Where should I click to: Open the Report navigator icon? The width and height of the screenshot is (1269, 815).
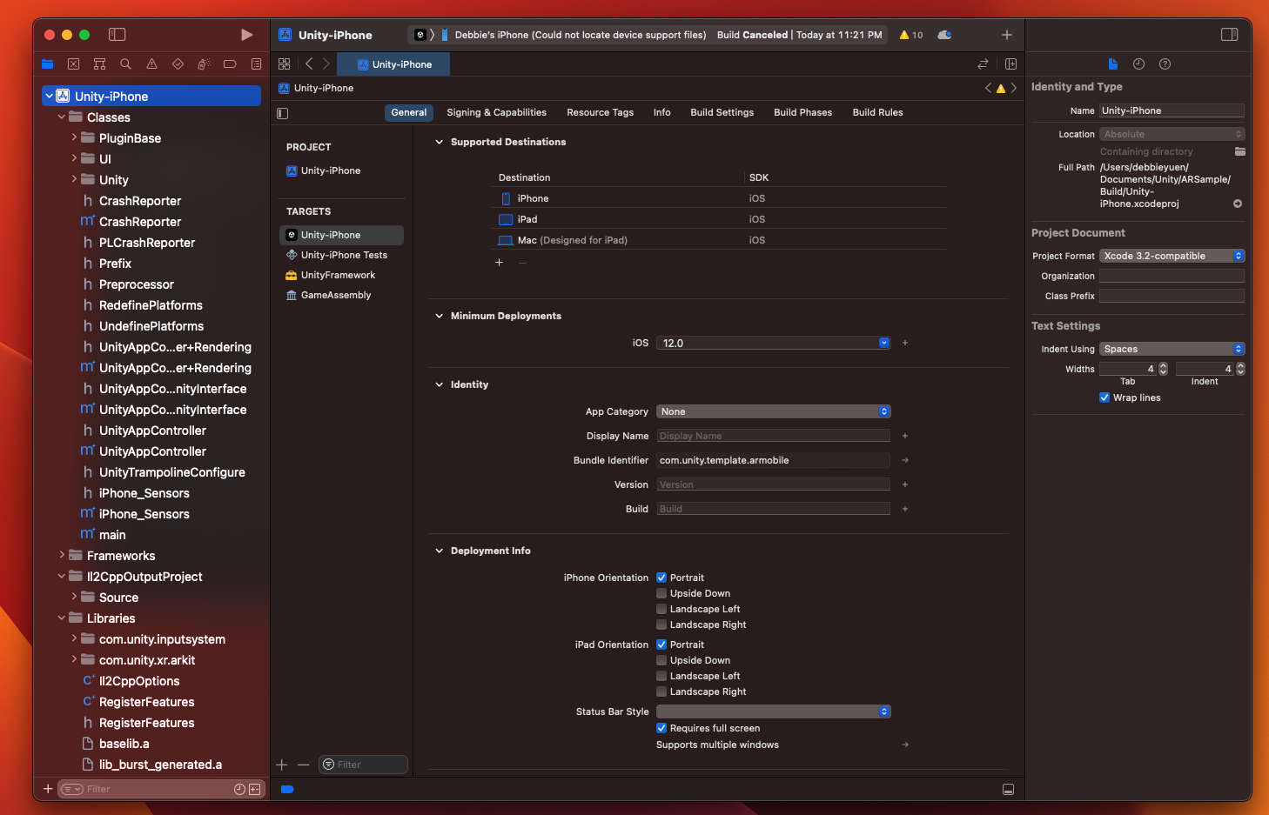256,64
